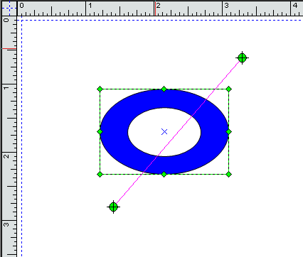
Task: Select the bottom-center diamond selection handle
Action: point(164,175)
